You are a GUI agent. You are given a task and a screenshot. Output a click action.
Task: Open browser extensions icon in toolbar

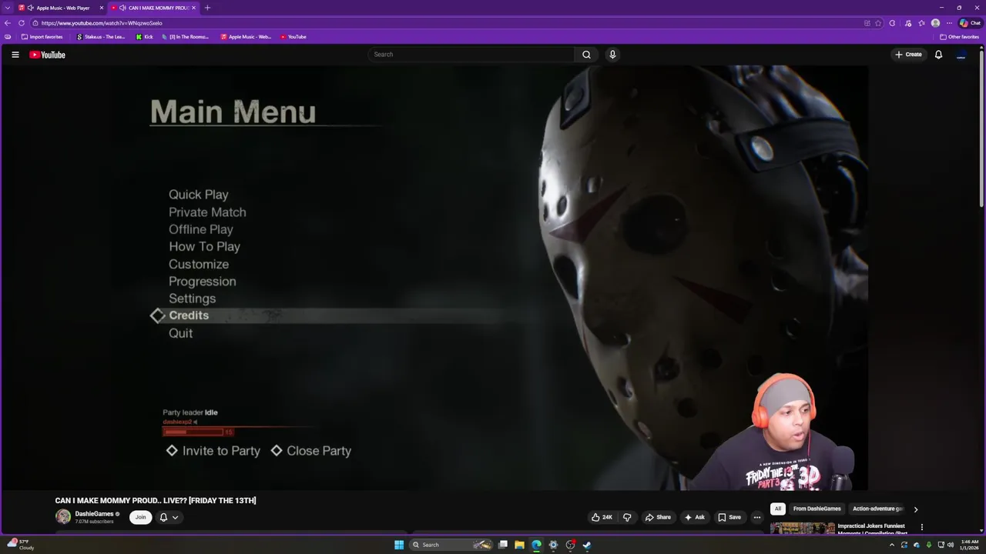[892, 23]
